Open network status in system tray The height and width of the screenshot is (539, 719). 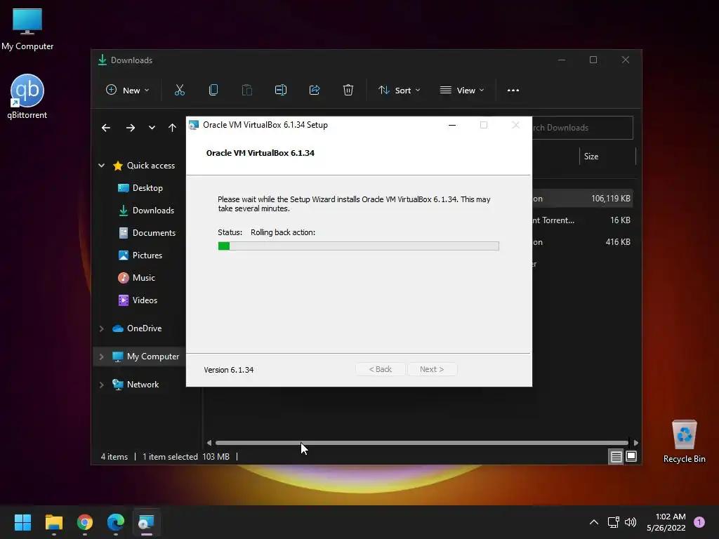pos(614,522)
